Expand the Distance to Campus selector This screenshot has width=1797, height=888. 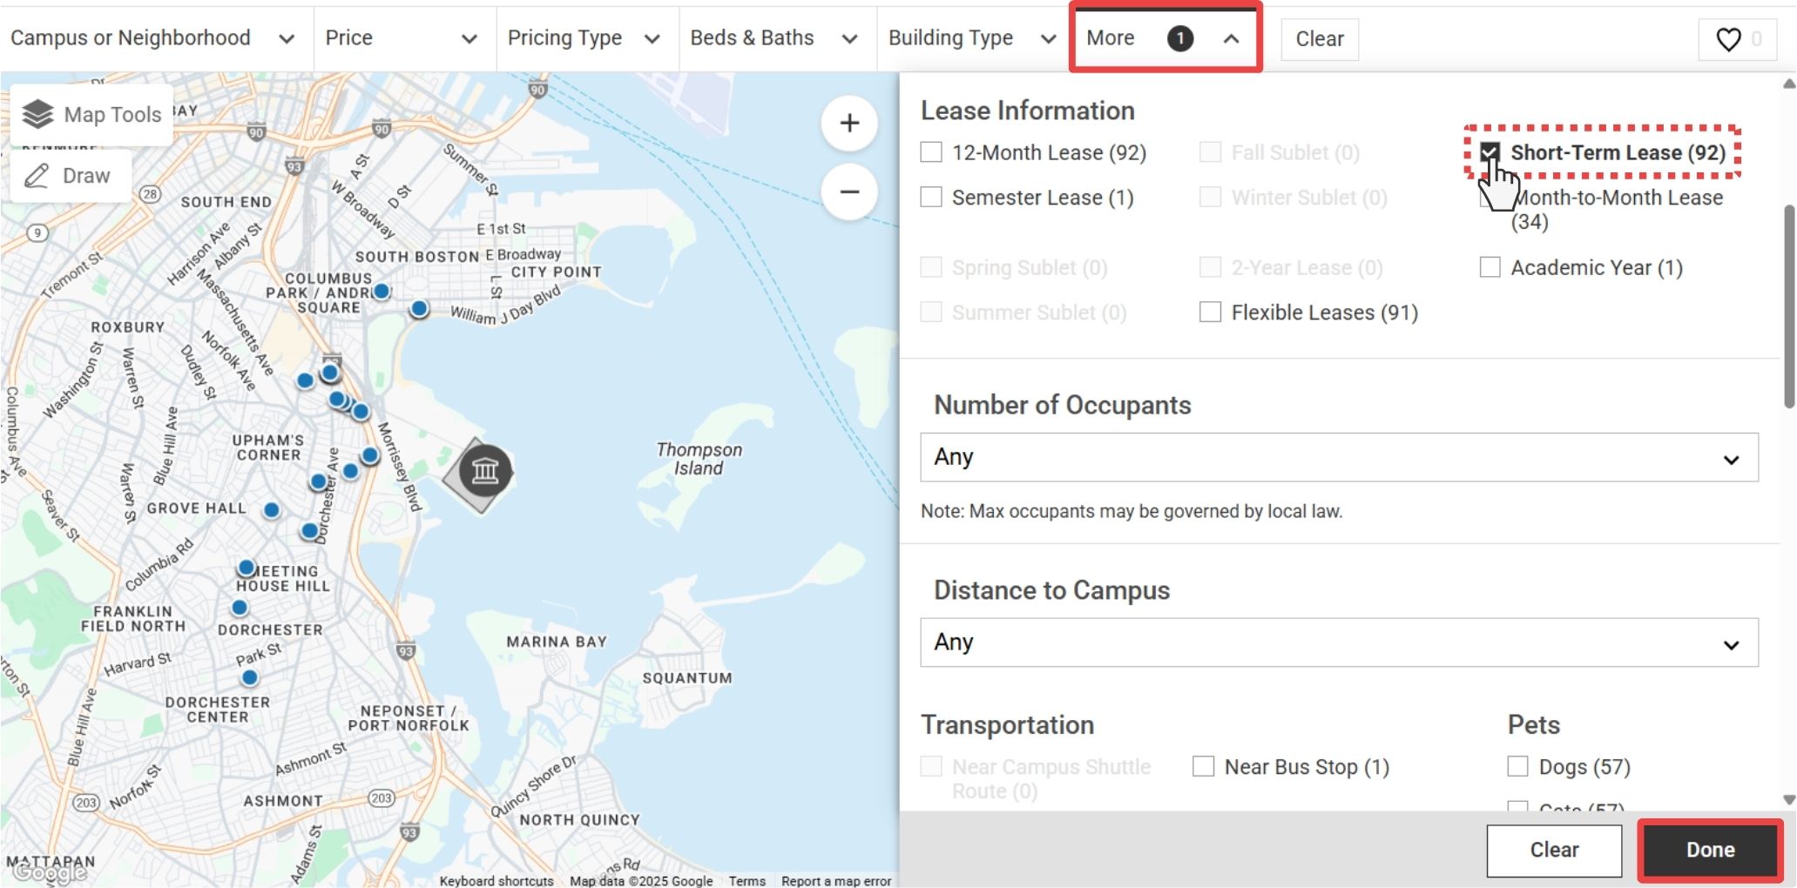tap(1338, 642)
